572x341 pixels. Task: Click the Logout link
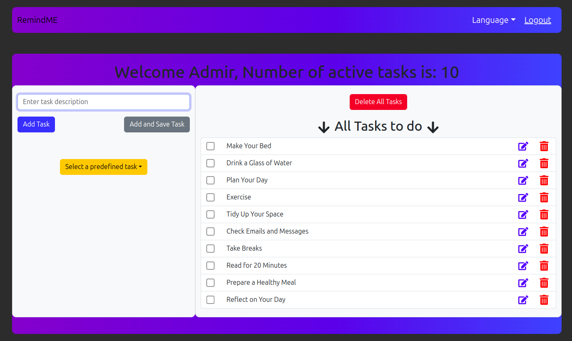click(537, 20)
